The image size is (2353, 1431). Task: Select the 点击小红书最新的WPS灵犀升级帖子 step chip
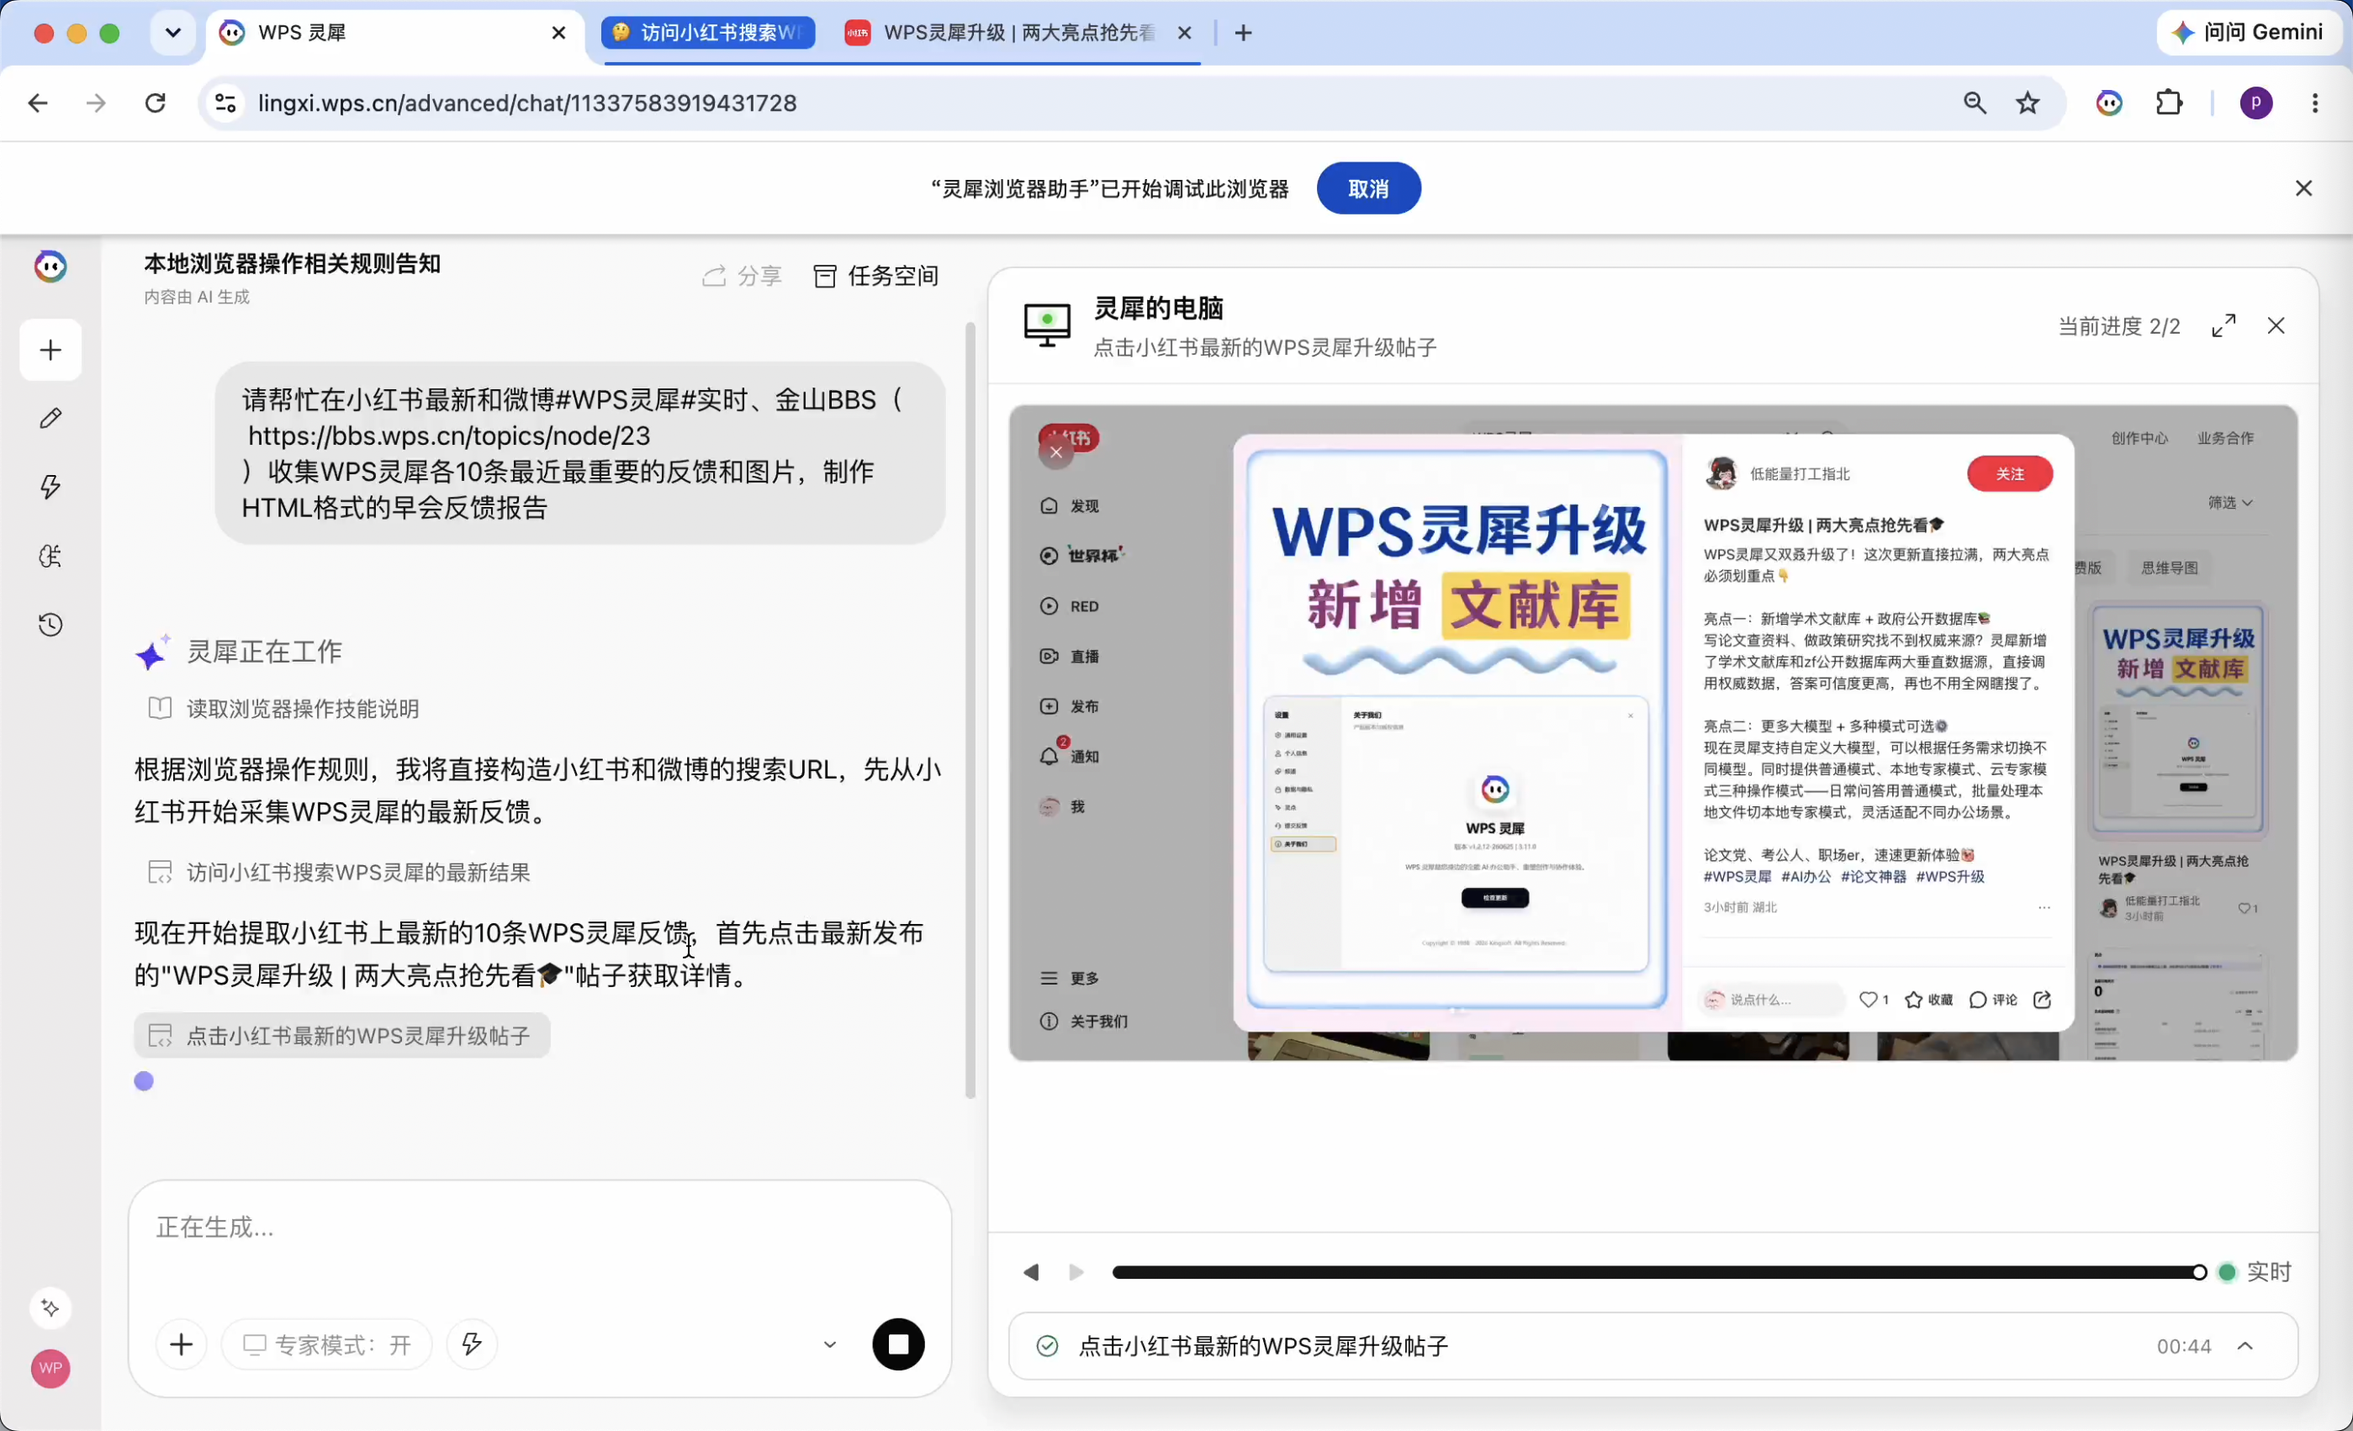(342, 1036)
